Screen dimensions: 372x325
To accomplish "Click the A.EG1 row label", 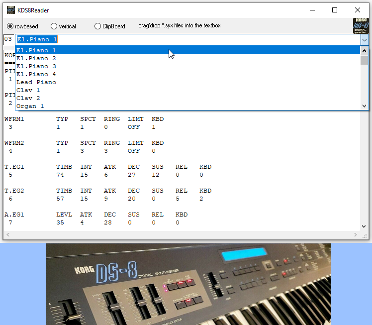I will 14,215.
